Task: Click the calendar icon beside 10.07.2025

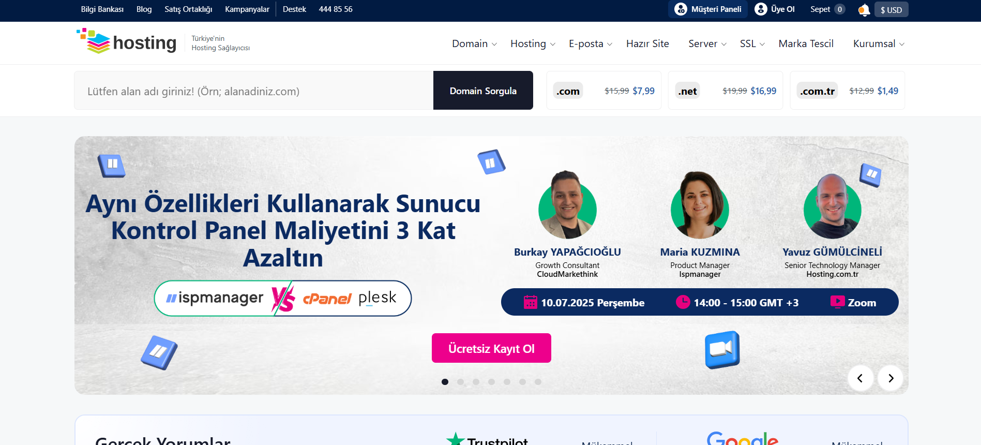Action: (x=531, y=302)
